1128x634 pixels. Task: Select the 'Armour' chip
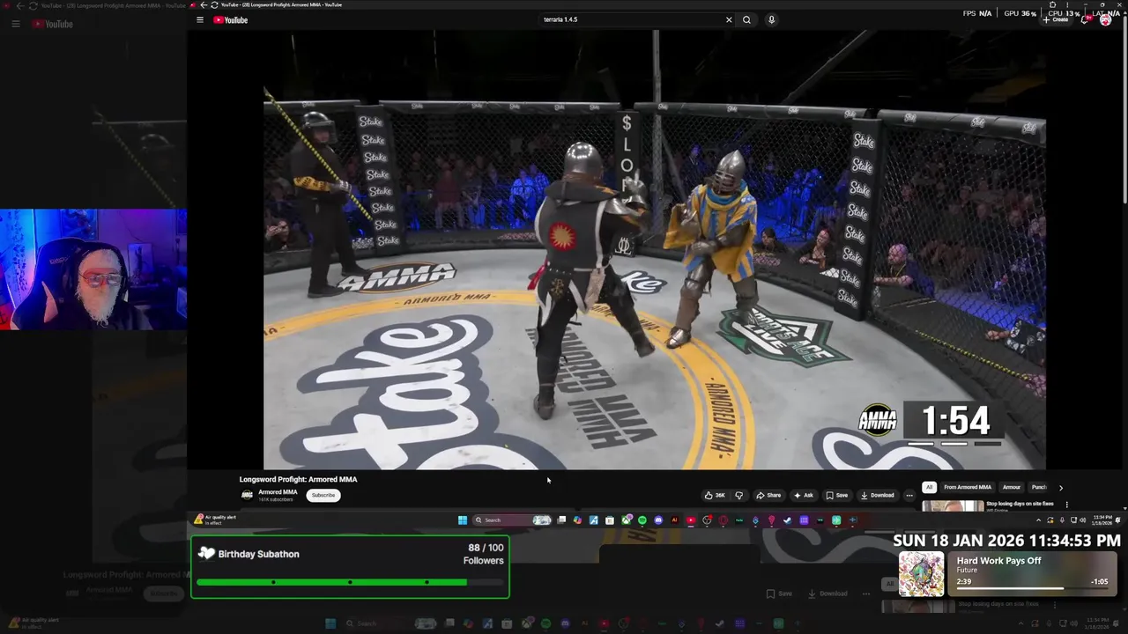coord(1012,487)
